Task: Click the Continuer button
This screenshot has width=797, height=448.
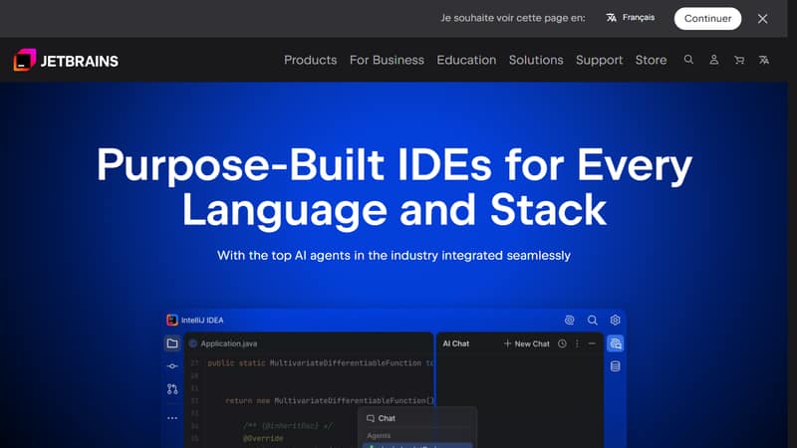Action: (707, 18)
